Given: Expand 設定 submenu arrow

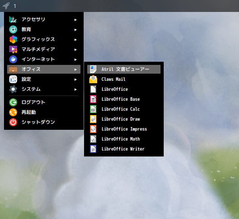Looking at the screenshot, I should tap(75, 80).
